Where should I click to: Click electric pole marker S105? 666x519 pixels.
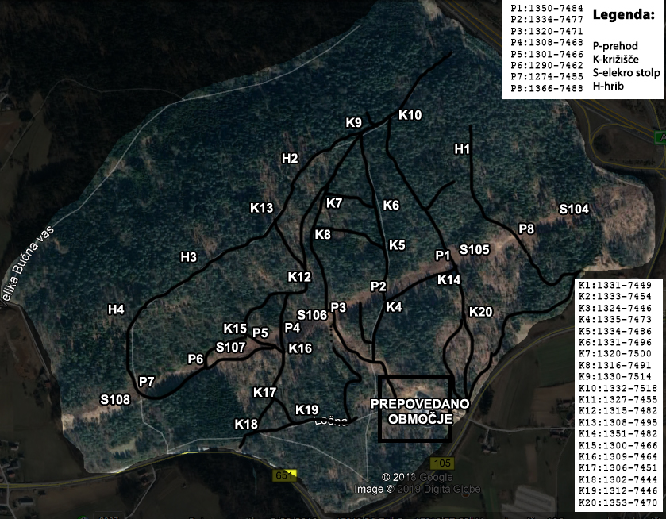[475, 249]
